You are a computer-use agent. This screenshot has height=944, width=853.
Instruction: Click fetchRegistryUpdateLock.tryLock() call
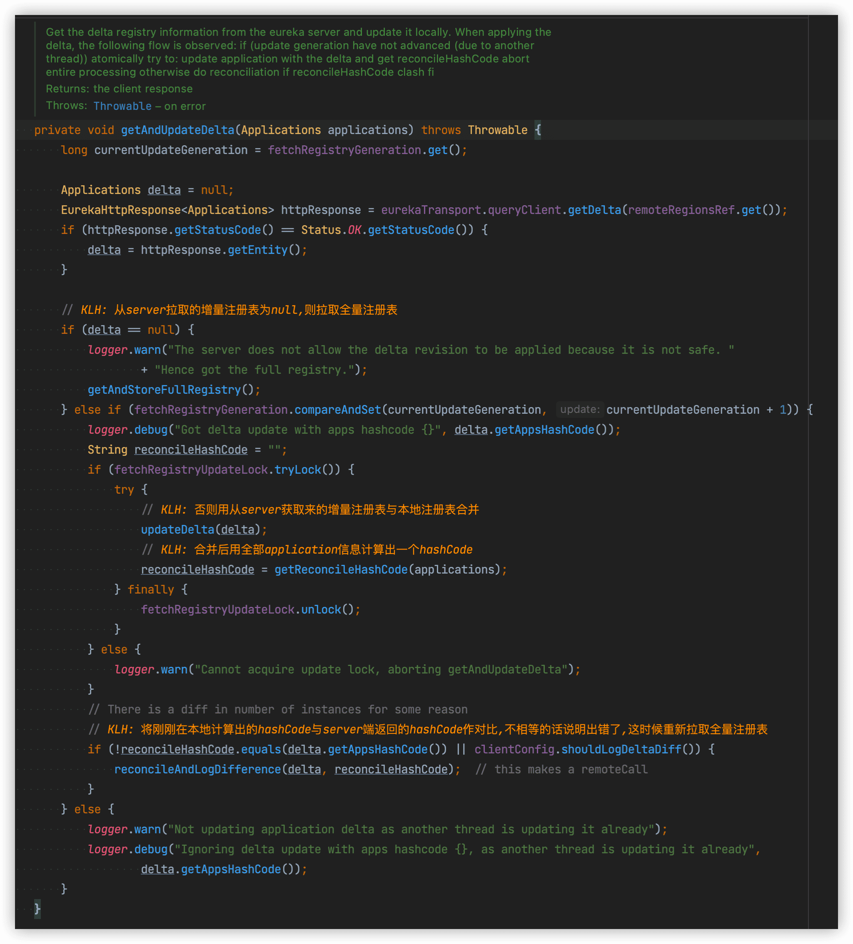(227, 470)
